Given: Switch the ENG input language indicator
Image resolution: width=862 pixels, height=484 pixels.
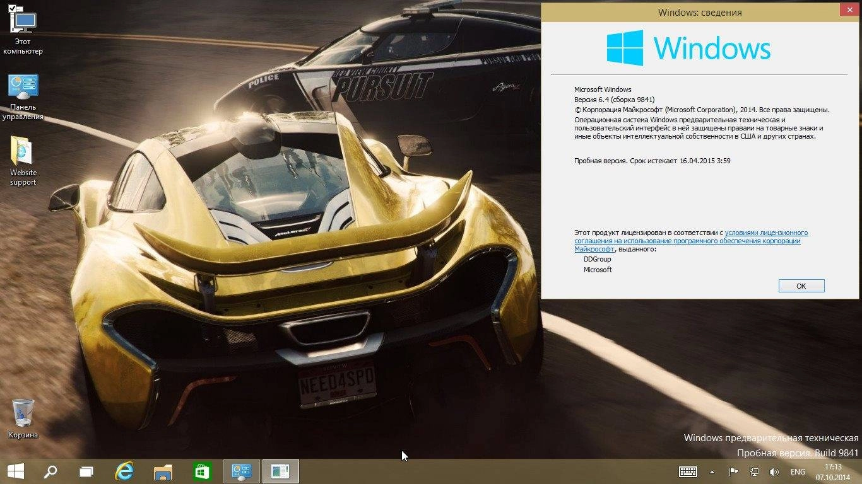Looking at the screenshot, I should pyautogui.click(x=798, y=471).
